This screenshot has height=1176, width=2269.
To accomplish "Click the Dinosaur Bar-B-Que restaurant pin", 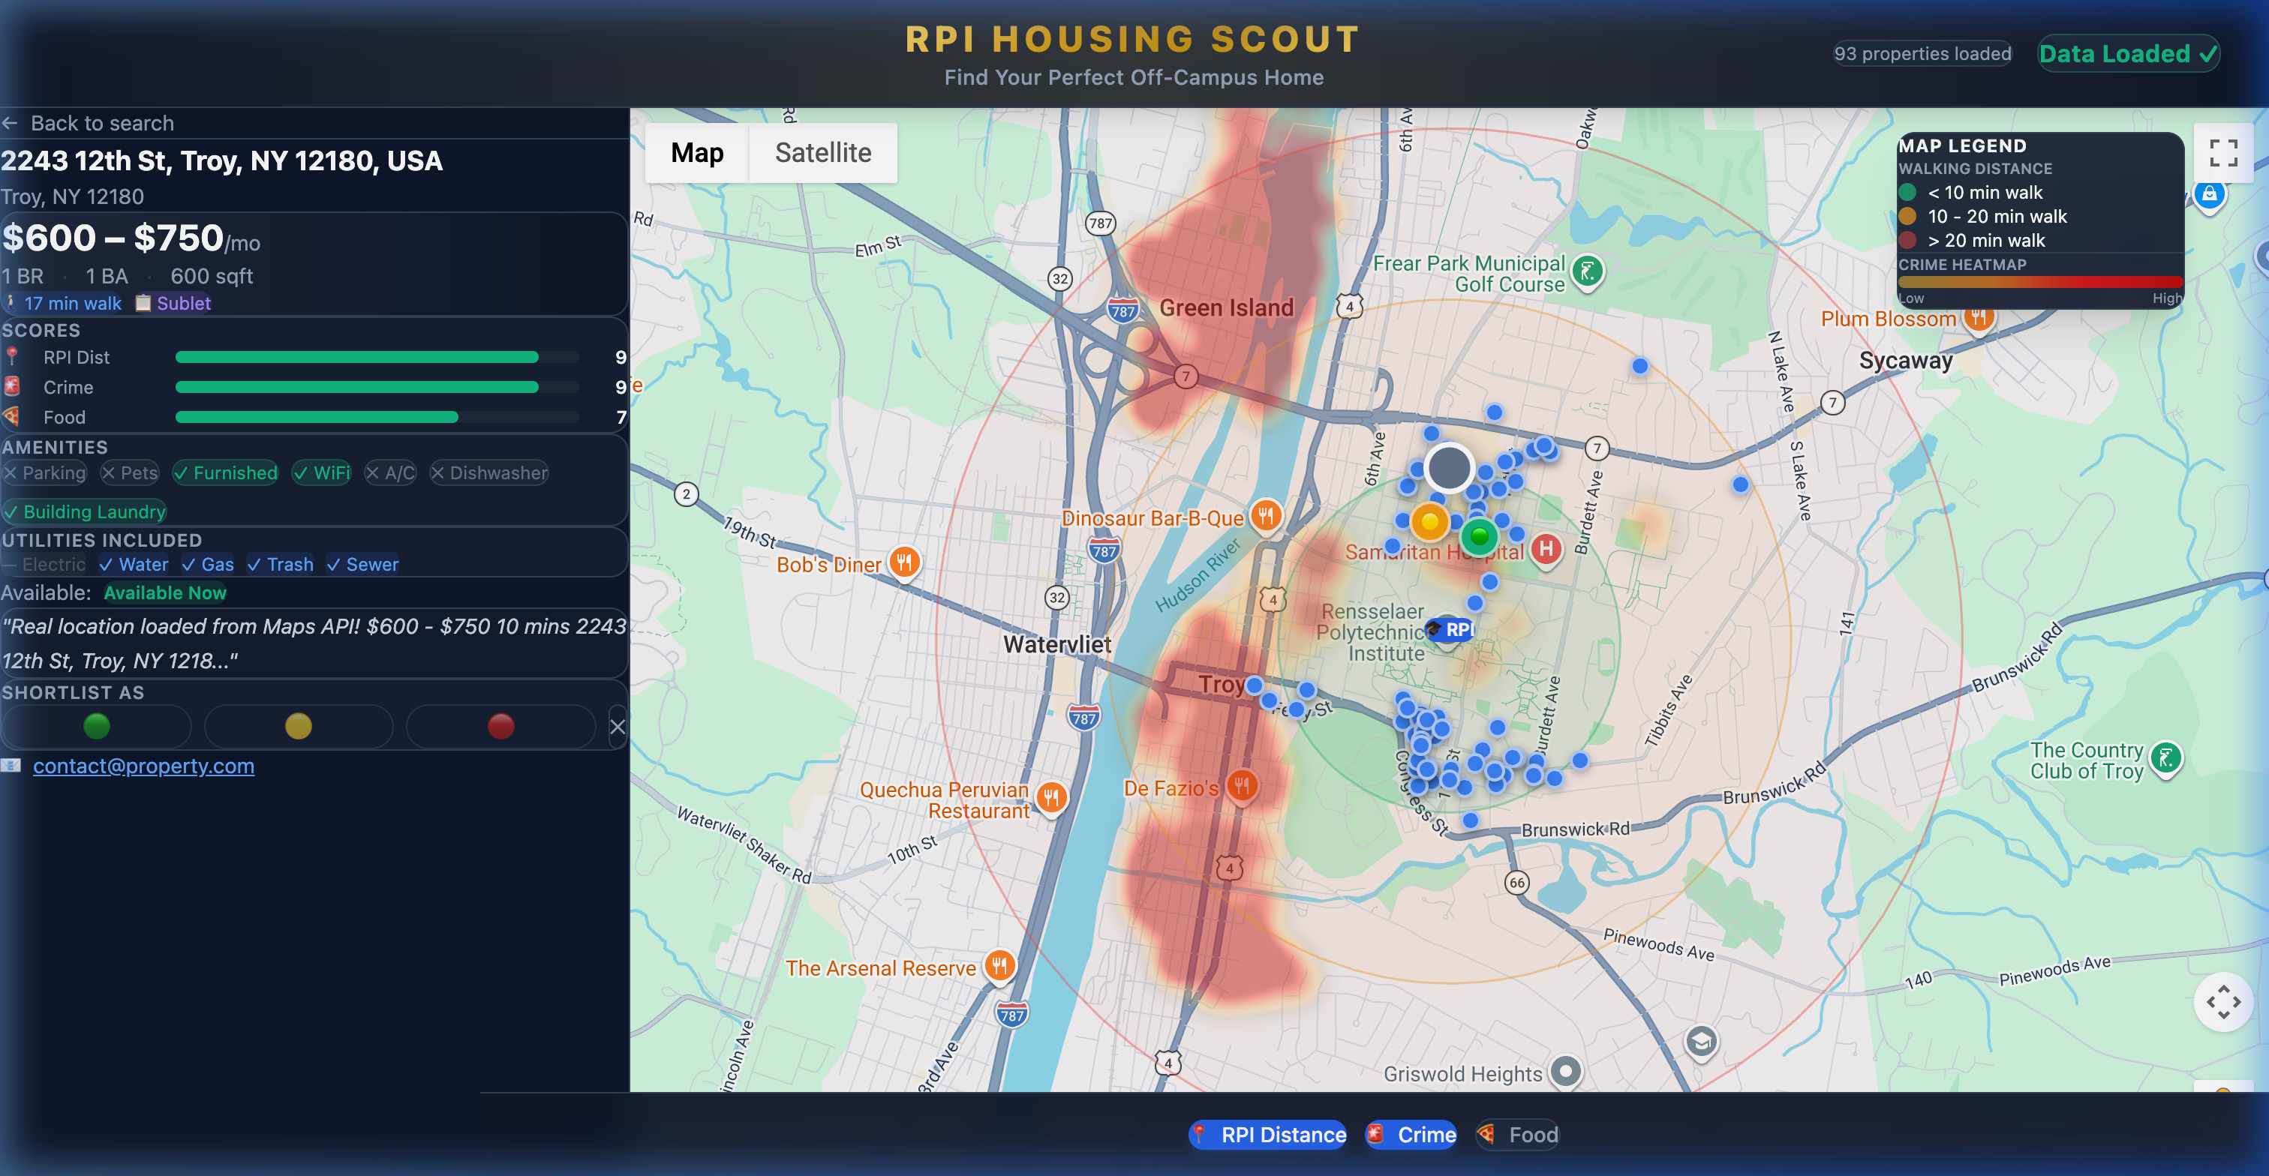I will [x=1266, y=515].
